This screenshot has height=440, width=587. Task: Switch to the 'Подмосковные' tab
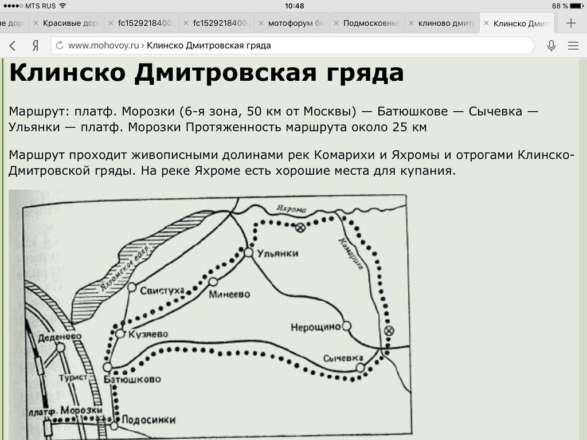coord(371,23)
